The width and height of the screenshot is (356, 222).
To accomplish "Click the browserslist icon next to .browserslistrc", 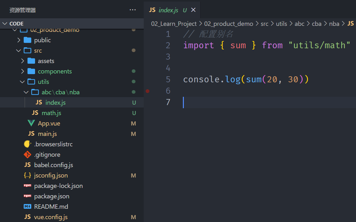I will point(27,144).
